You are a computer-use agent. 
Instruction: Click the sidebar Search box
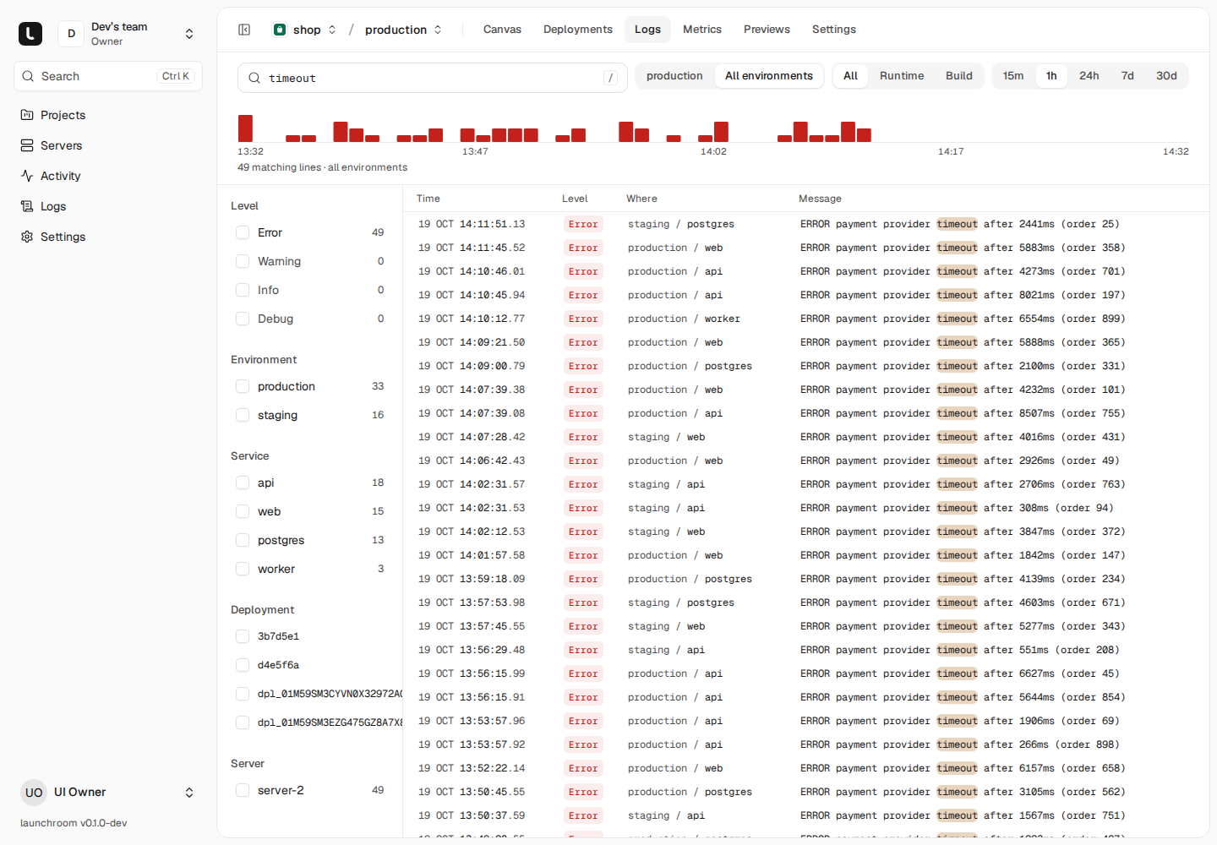(108, 76)
